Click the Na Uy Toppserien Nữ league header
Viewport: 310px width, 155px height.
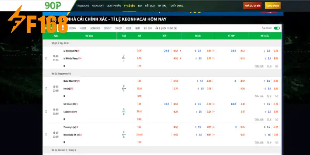(162, 74)
